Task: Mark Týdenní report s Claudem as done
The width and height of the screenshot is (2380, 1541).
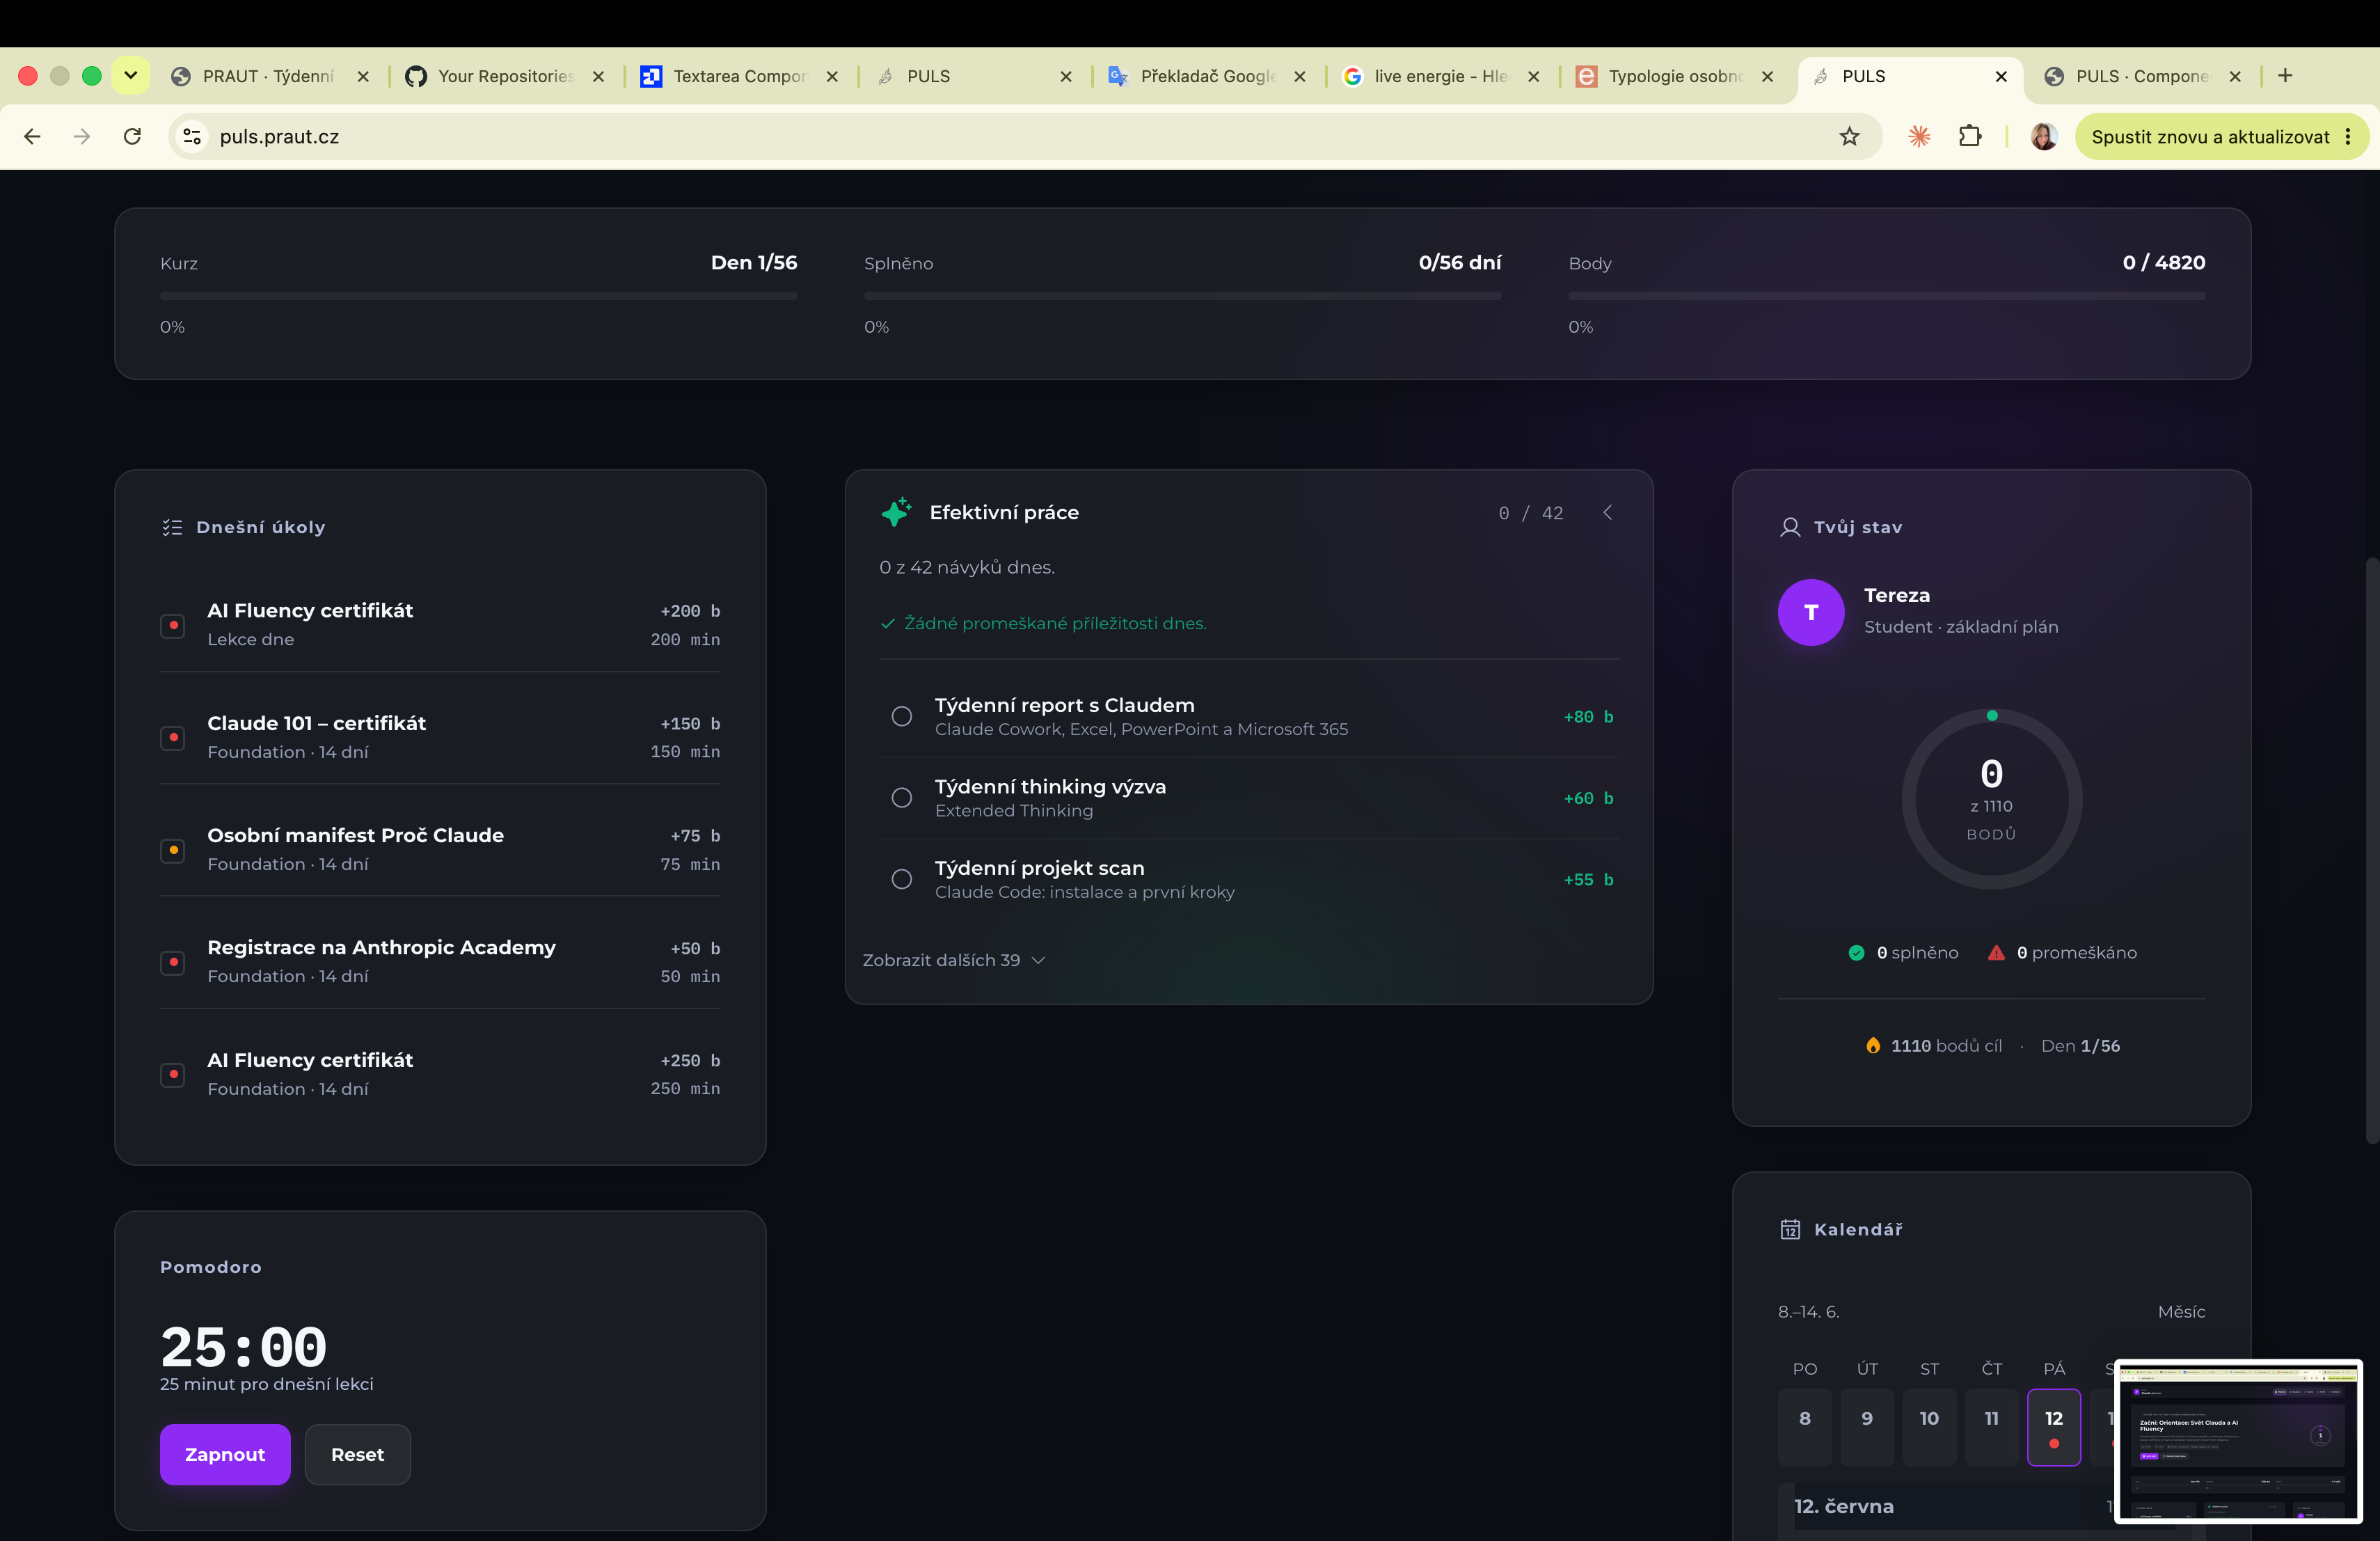Action: click(902, 716)
